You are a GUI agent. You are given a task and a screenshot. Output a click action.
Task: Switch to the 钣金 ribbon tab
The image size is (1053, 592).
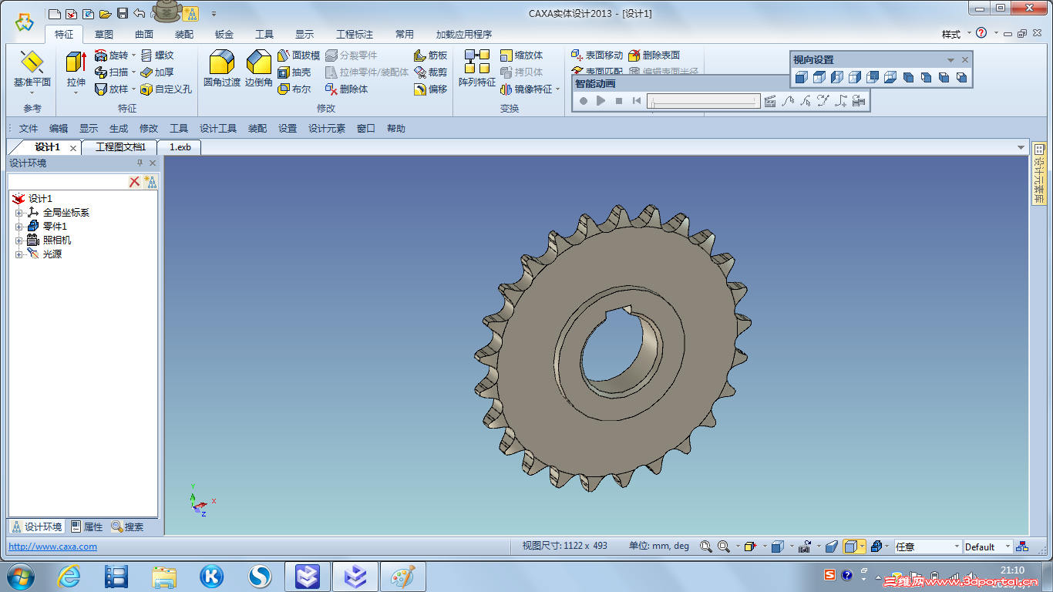[x=224, y=35]
